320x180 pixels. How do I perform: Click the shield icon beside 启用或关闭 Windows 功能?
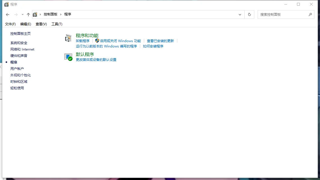click(97, 41)
